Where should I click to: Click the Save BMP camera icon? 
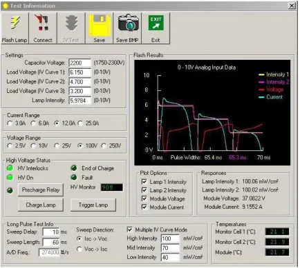128,22
